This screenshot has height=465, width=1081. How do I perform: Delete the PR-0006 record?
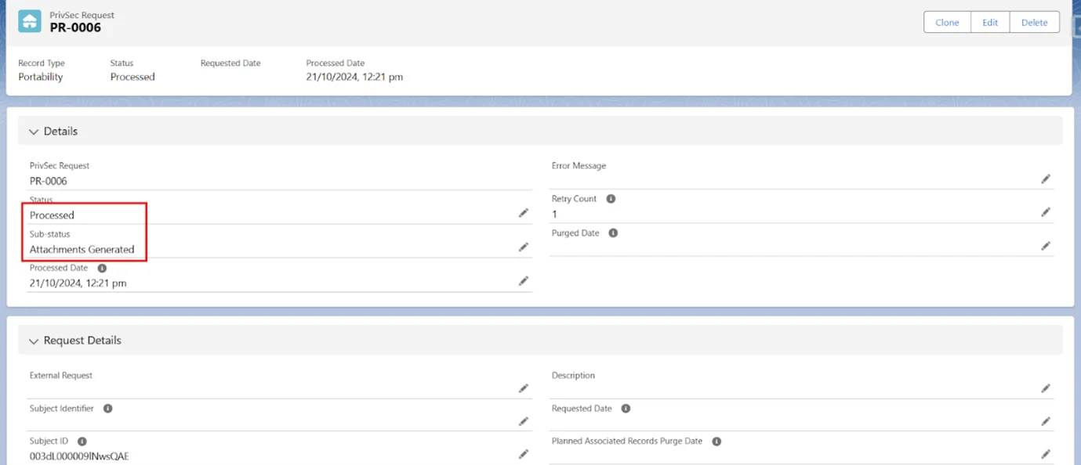[x=1034, y=23]
